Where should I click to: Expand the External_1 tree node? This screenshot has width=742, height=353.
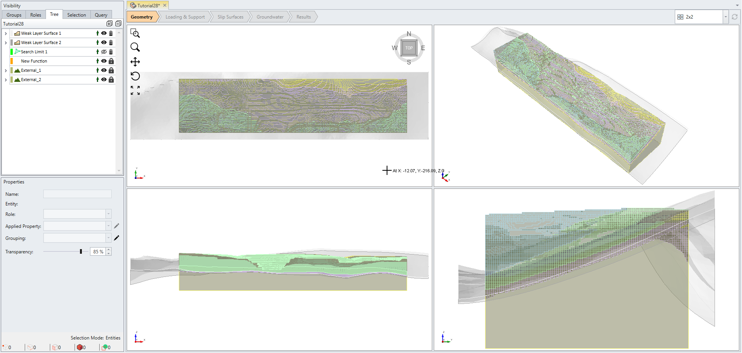click(6, 70)
